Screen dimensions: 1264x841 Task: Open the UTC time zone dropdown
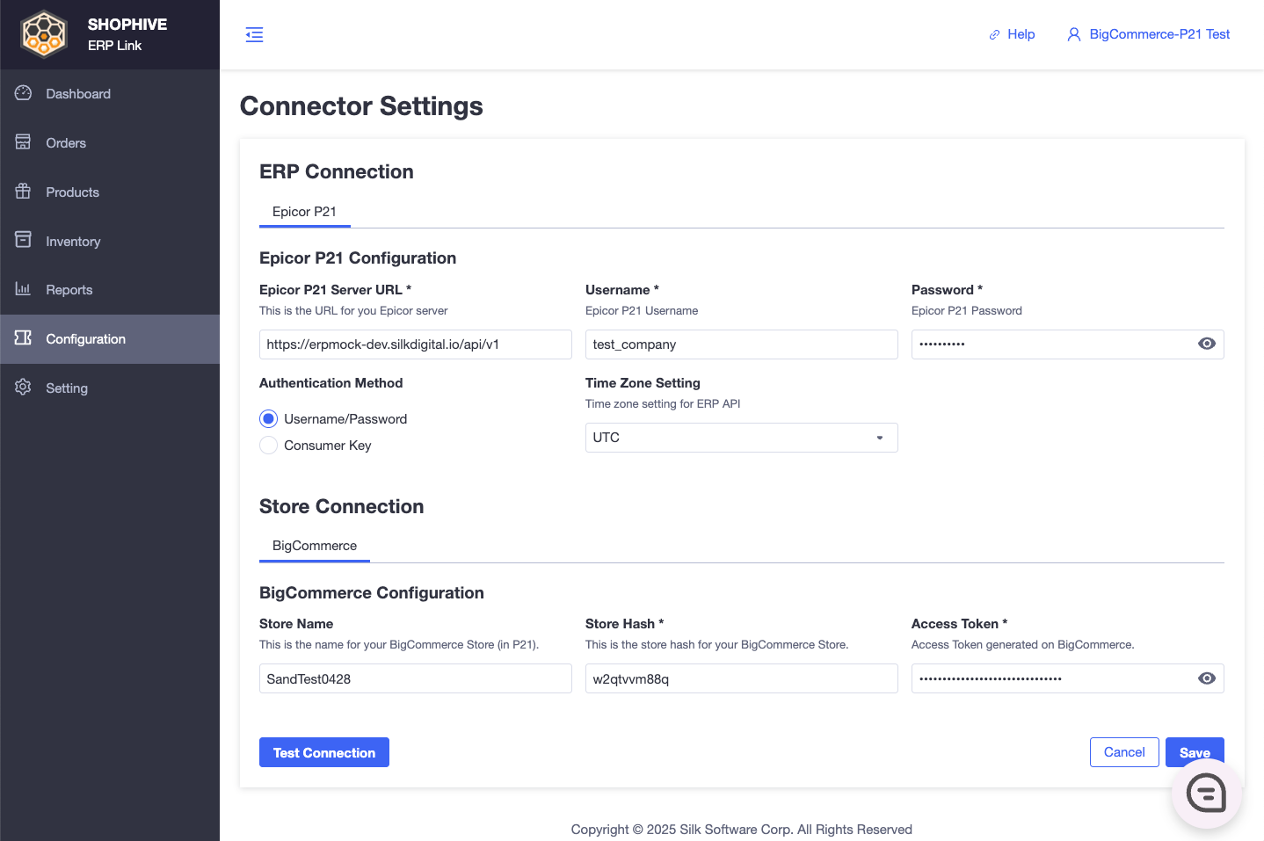coord(741,438)
